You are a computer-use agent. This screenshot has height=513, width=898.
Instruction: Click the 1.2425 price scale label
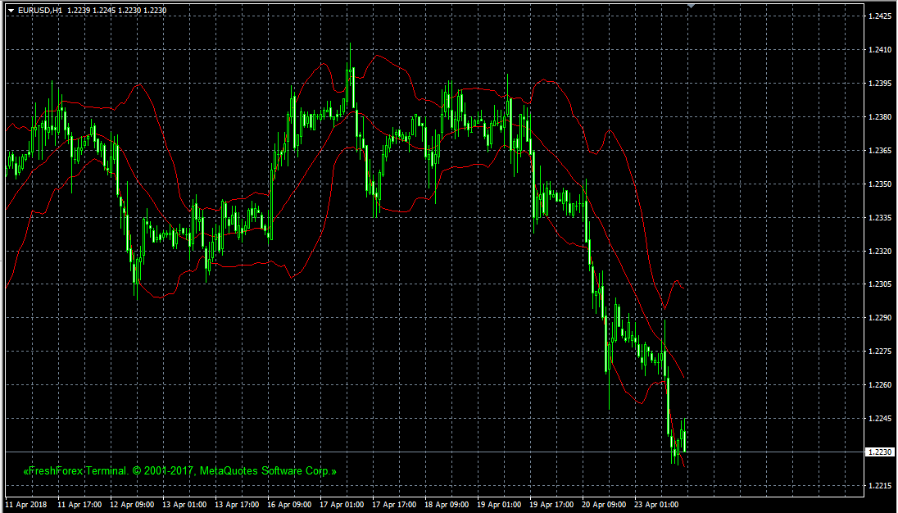(878, 16)
